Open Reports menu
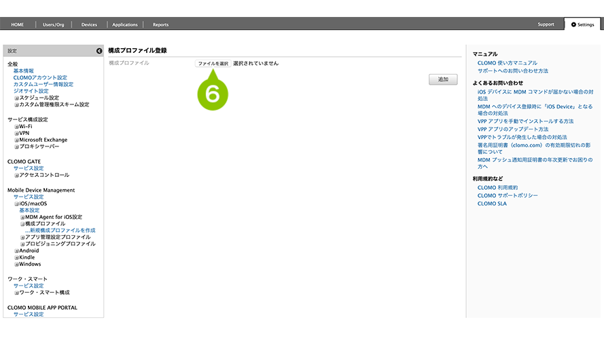604x339 pixels. coord(160,24)
